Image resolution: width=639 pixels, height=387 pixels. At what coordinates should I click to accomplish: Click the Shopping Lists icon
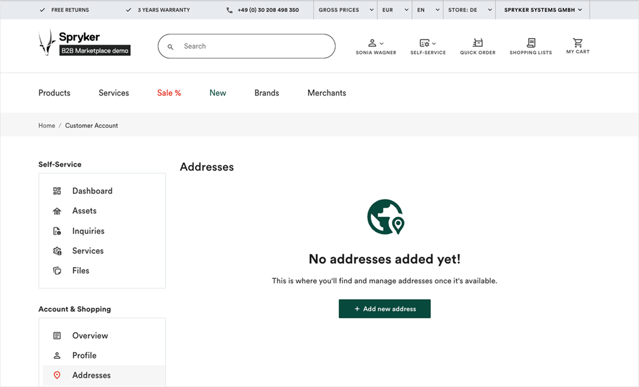[531, 43]
